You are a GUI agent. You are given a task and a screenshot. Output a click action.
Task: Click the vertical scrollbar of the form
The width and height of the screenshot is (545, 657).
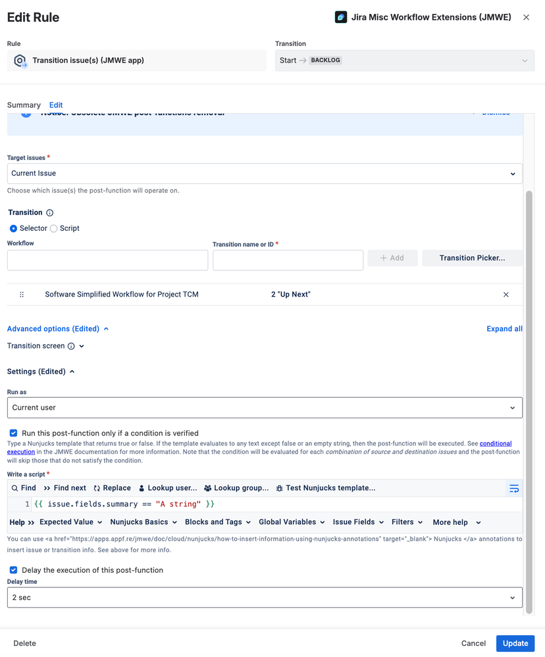click(529, 402)
